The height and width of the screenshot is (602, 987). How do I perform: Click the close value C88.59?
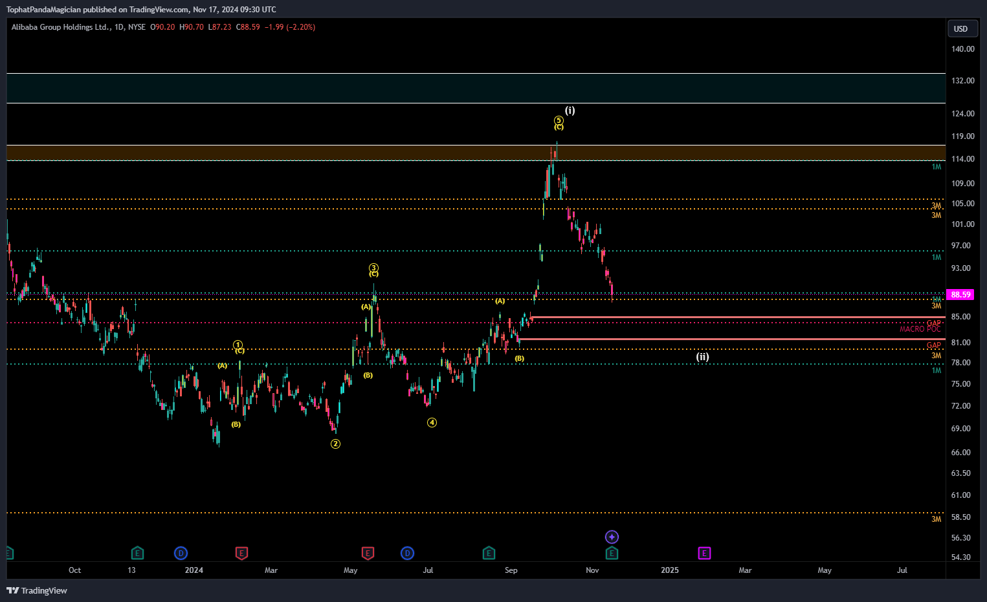tap(248, 27)
